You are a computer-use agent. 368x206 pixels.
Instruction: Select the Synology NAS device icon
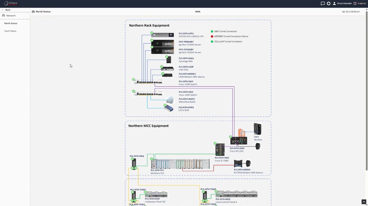coord(168,59)
